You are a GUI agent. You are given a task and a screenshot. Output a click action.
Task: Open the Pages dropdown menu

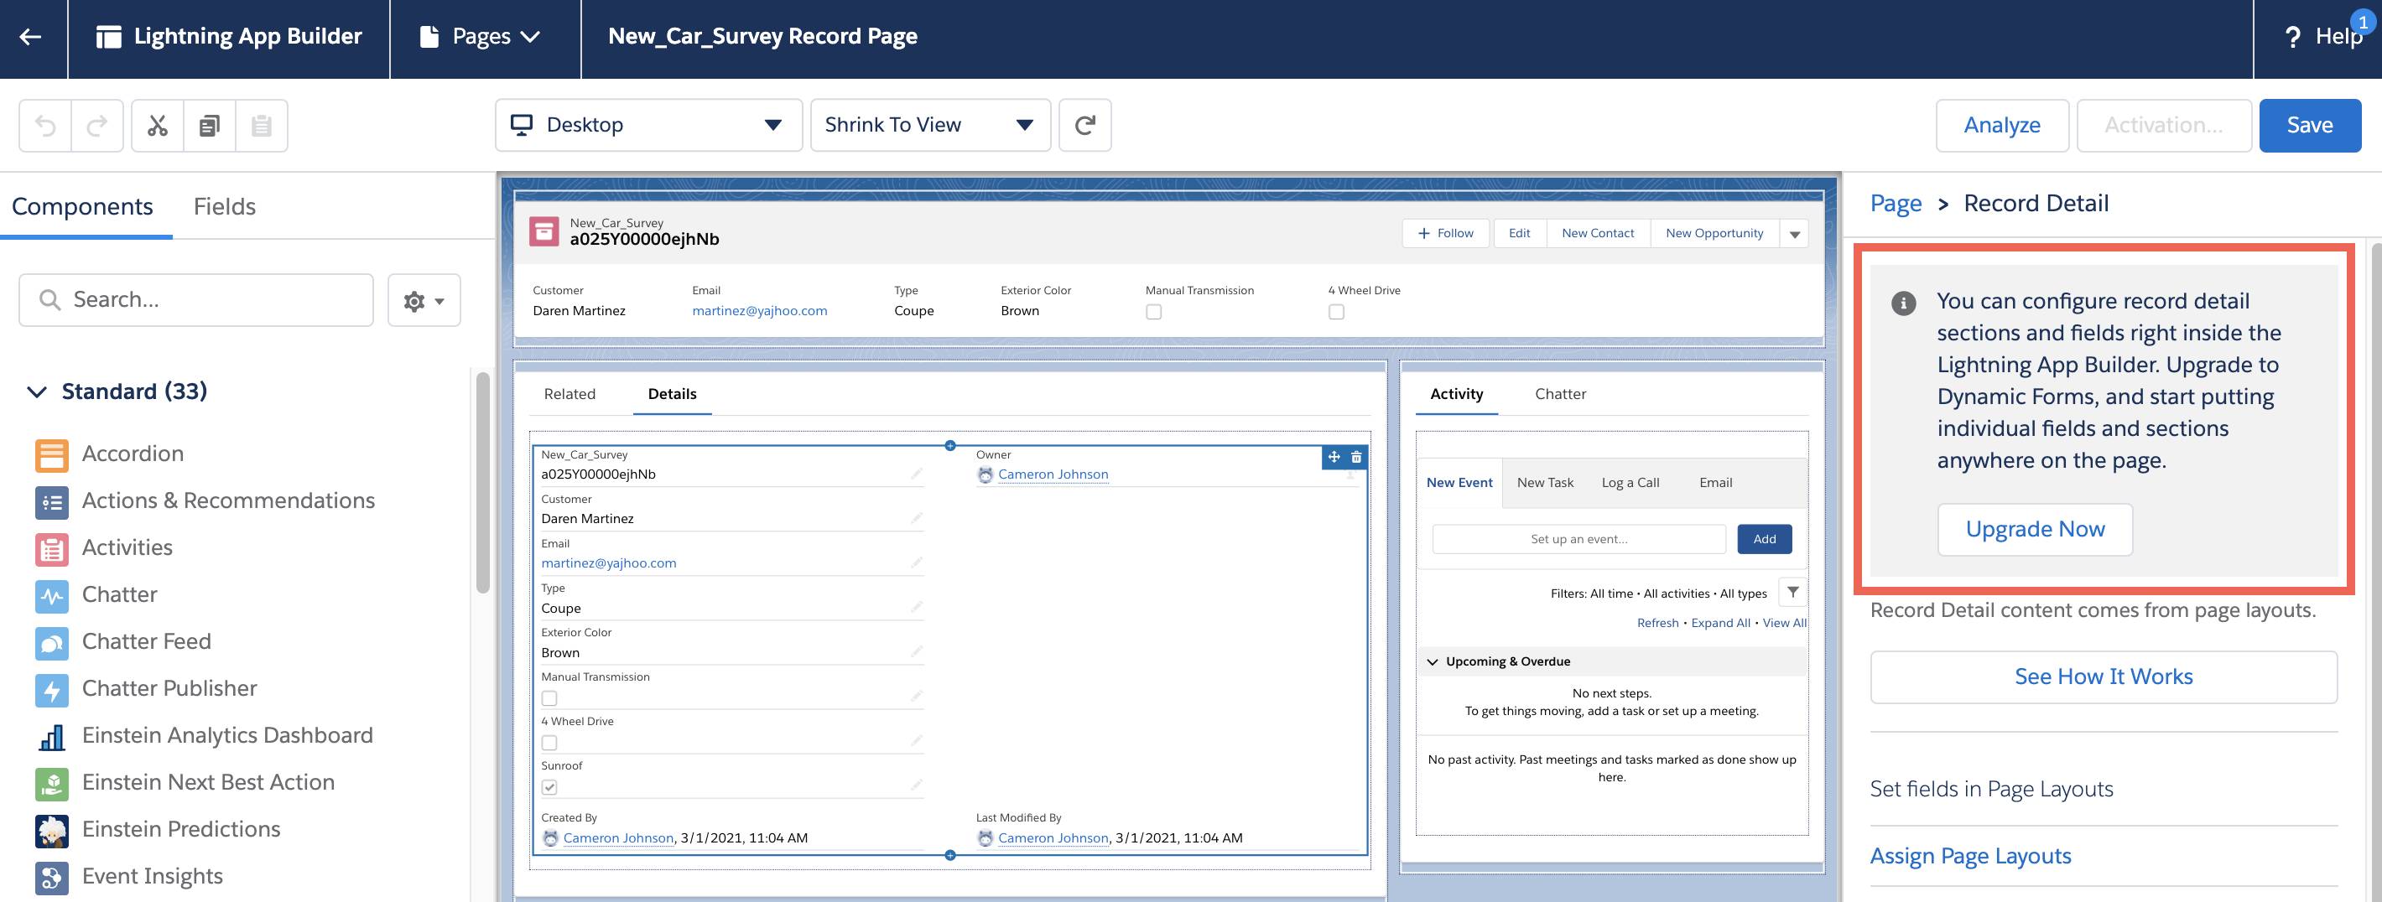(480, 37)
